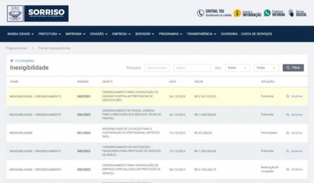Open Carta de Serviços menu item
314x183 pixels.
256,34
